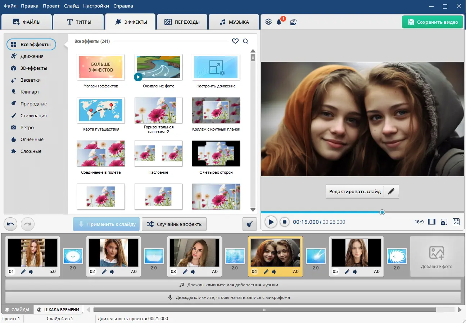This screenshot has height=323, width=466.
Task: Click the settings gear icon
Action: [268, 22]
